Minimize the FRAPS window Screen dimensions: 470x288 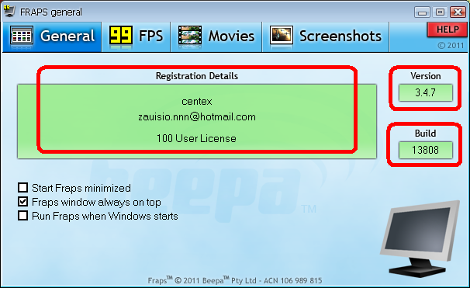(x=423, y=12)
